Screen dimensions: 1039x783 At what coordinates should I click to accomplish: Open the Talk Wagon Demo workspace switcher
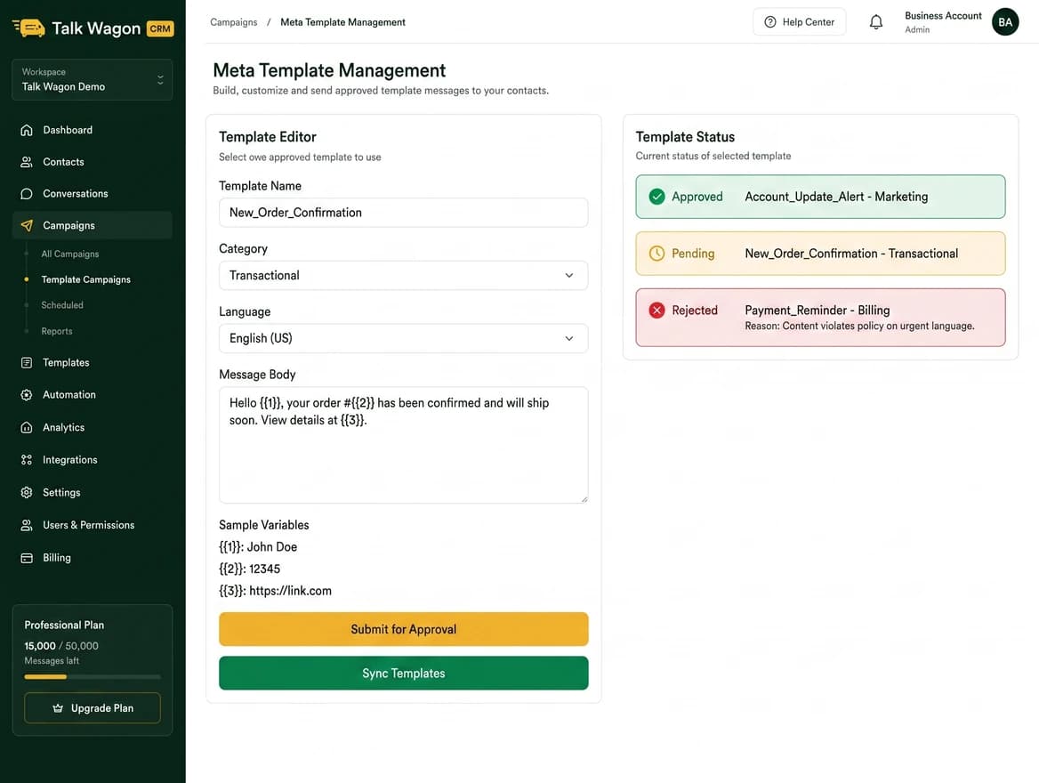(93, 79)
